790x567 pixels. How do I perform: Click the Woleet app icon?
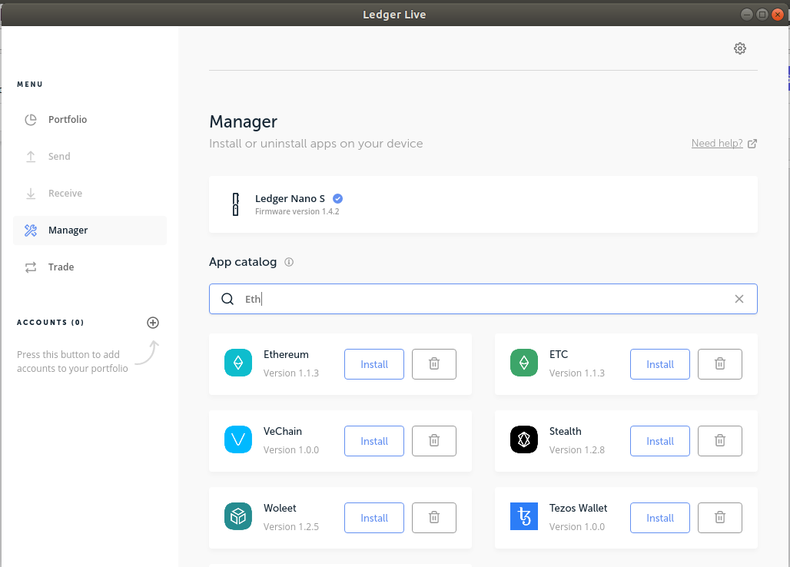237,516
